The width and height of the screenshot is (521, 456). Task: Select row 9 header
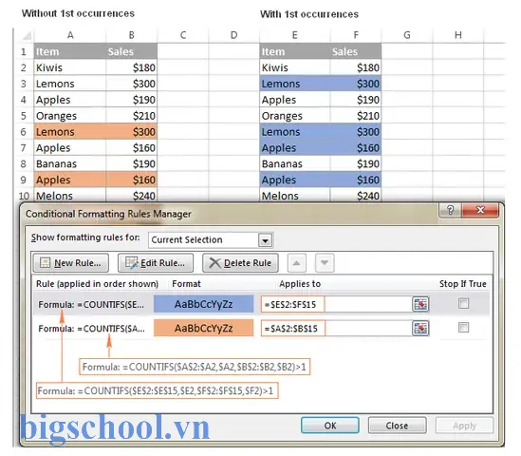pos(24,180)
